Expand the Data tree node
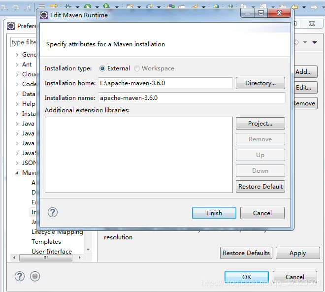The image size is (325, 292). (17, 94)
